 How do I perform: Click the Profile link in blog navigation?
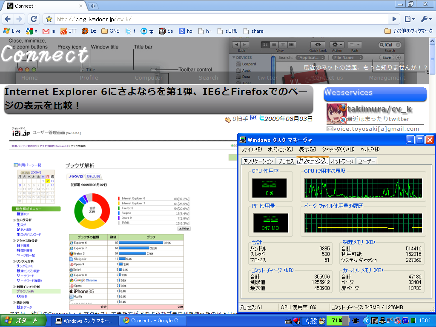pos(89,78)
